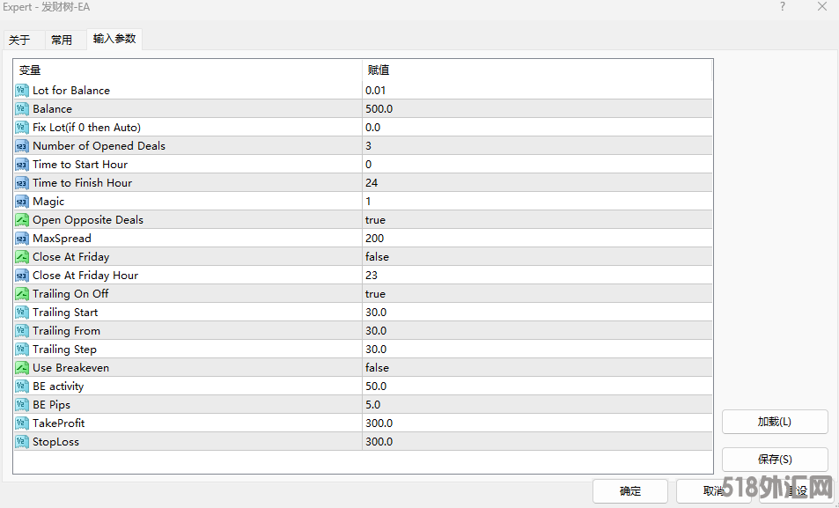The width and height of the screenshot is (839, 508).
Task: Click the Close At Friday boolean icon
Action: point(22,257)
